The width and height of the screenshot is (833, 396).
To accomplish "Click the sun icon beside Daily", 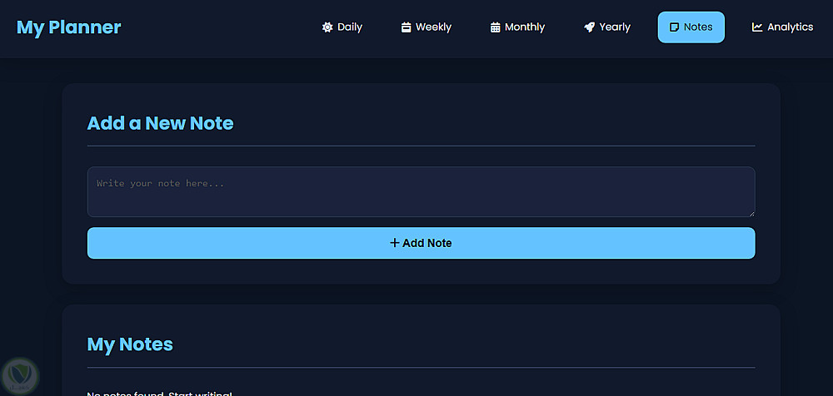I will click(x=327, y=27).
